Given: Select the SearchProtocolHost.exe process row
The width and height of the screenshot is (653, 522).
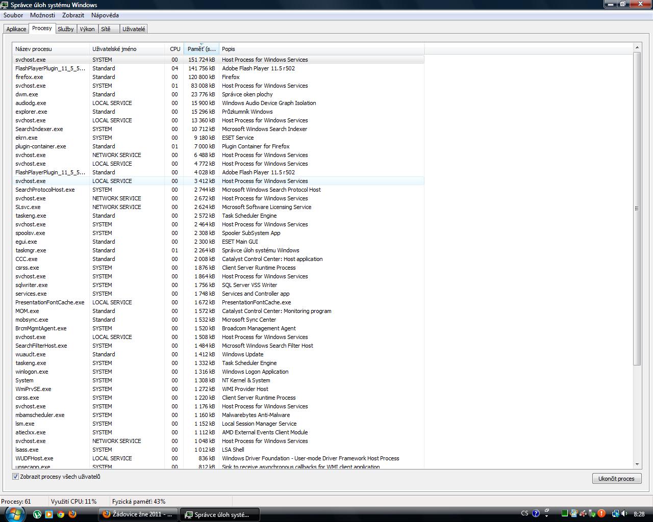Looking at the screenshot, I should point(218,190).
